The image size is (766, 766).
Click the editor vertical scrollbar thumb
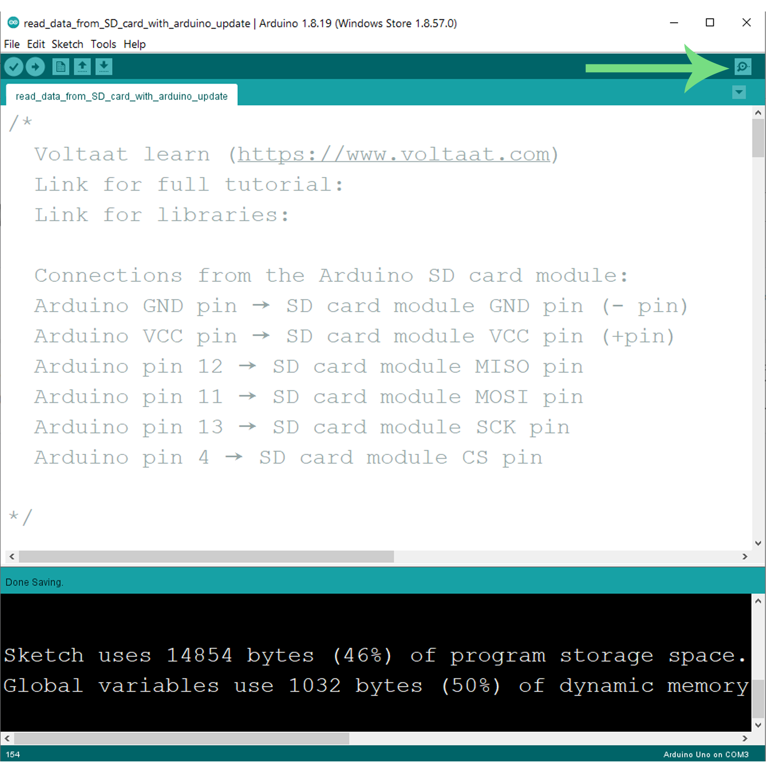pyautogui.click(x=758, y=138)
